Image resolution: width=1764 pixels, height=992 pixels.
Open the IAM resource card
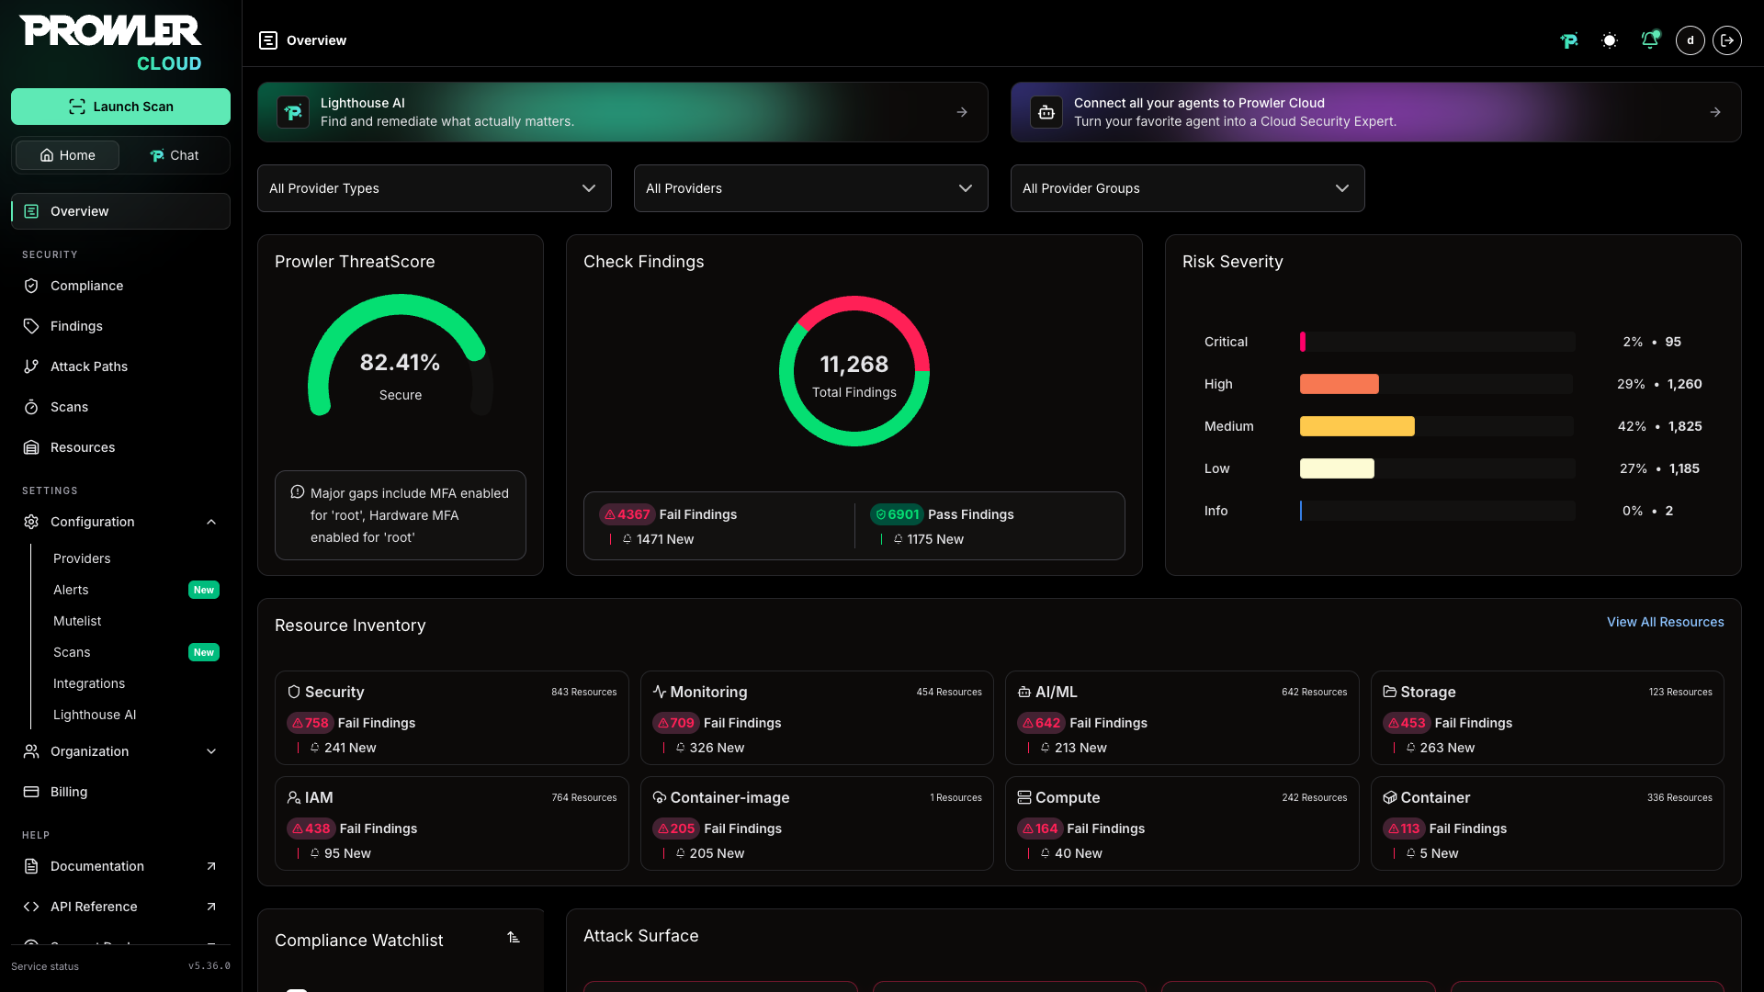coord(452,824)
